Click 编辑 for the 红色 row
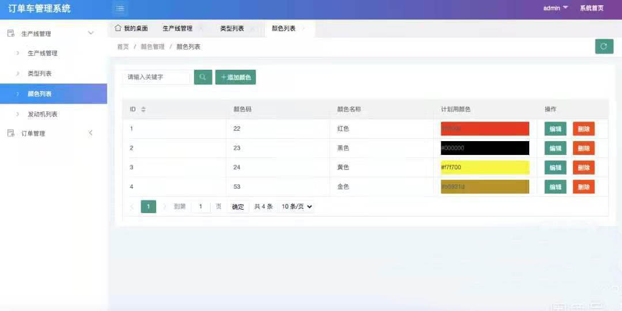This screenshot has height=311, width=622. pos(555,129)
